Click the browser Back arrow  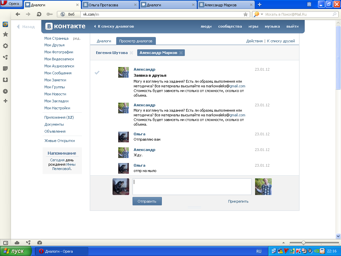(x=18, y=14)
